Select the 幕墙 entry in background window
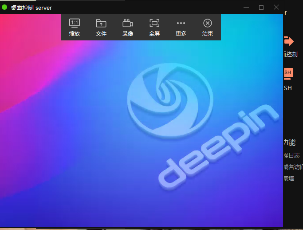303x230 pixels. tap(289, 178)
